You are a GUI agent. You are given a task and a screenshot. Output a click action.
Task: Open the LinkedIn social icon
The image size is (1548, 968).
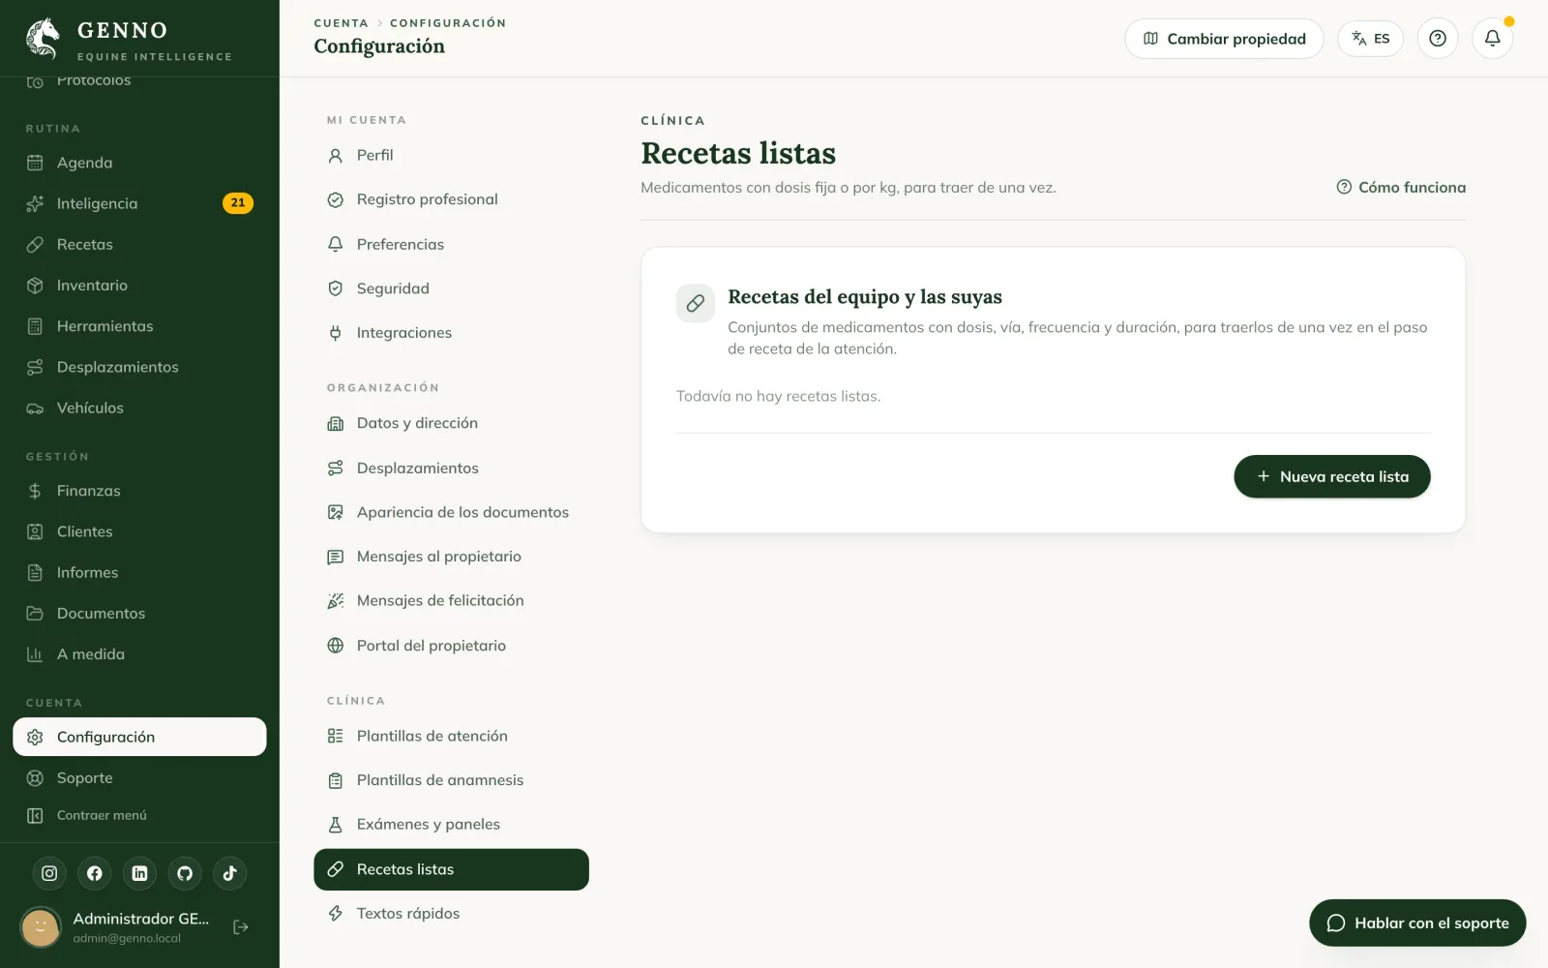[139, 873]
